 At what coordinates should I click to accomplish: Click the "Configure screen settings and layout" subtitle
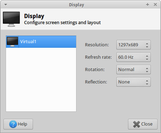(x=62, y=23)
